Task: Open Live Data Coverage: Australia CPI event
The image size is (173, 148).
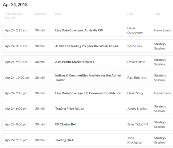Action: (79, 30)
